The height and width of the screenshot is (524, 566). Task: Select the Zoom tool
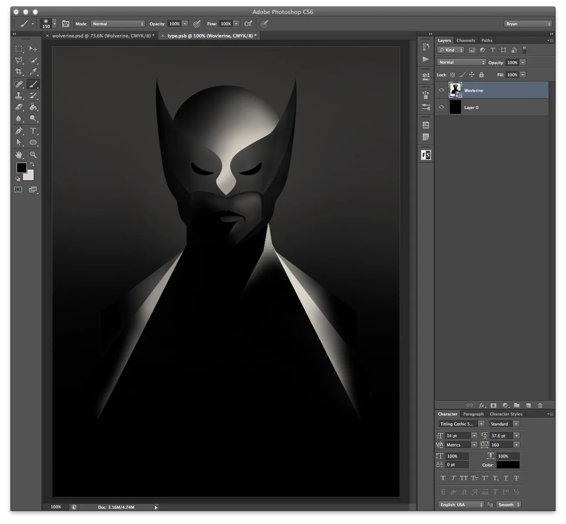point(33,155)
